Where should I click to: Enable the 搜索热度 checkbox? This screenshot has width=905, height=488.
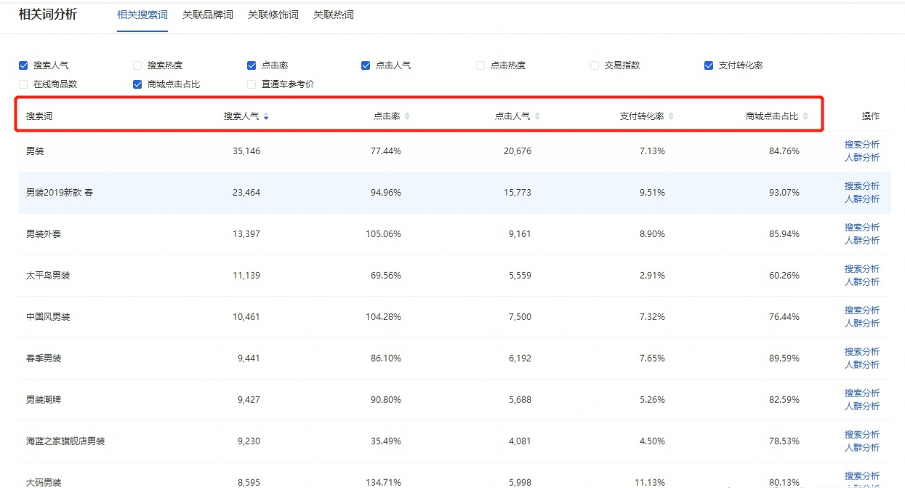[x=137, y=65]
